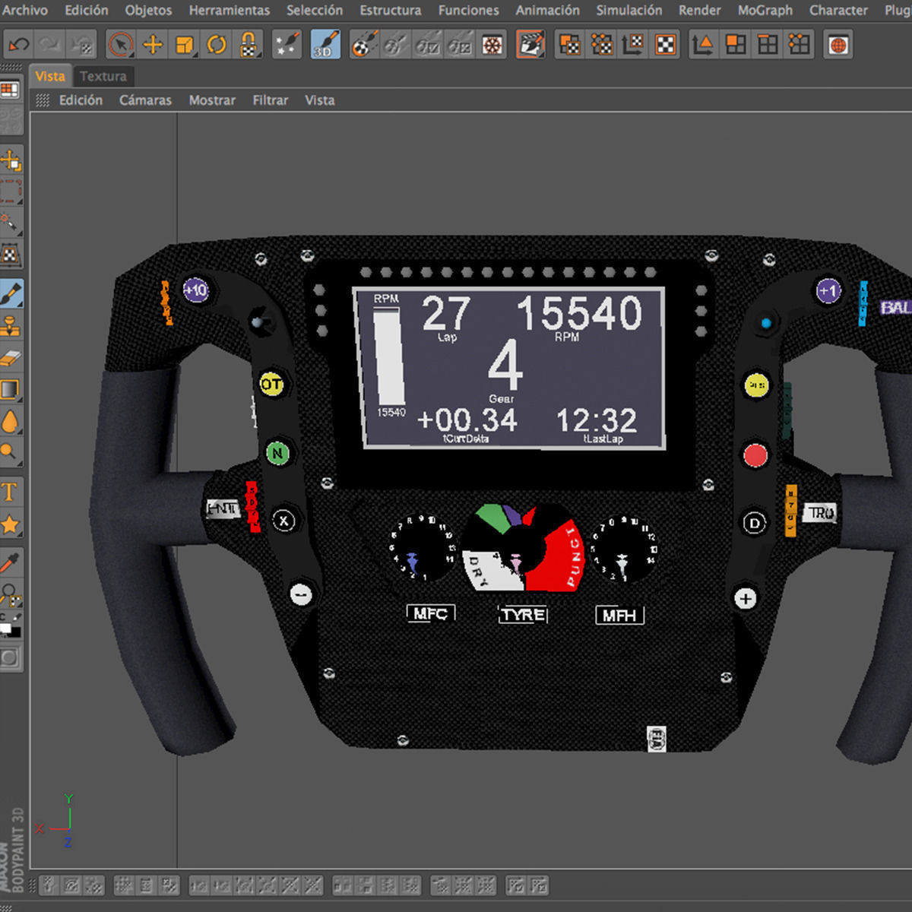Select the rectangle selection tool
The width and height of the screenshot is (912, 912).
point(11,191)
